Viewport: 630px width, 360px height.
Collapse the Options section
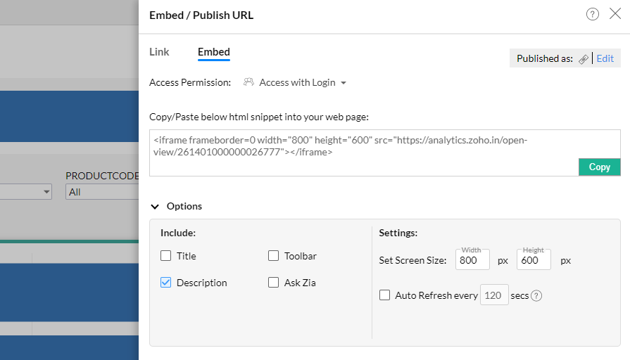click(x=156, y=207)
